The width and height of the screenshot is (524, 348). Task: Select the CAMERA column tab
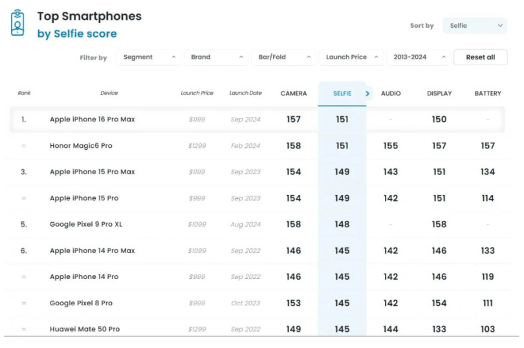(294, 94)
